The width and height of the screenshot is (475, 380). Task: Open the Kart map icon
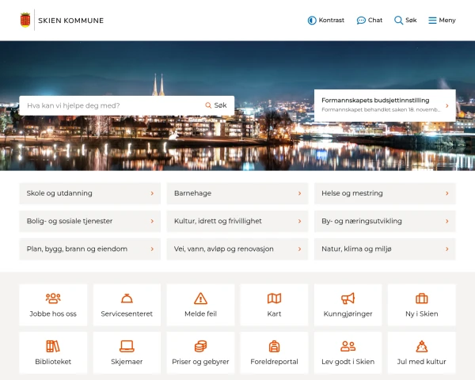[x=274, y=298]
